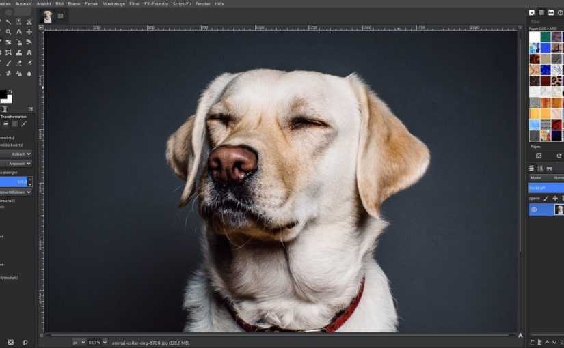The width and height of the screenshot is (564, 348).
Task: Select the Scale tool in the toolbox
Action: (18, 42)
